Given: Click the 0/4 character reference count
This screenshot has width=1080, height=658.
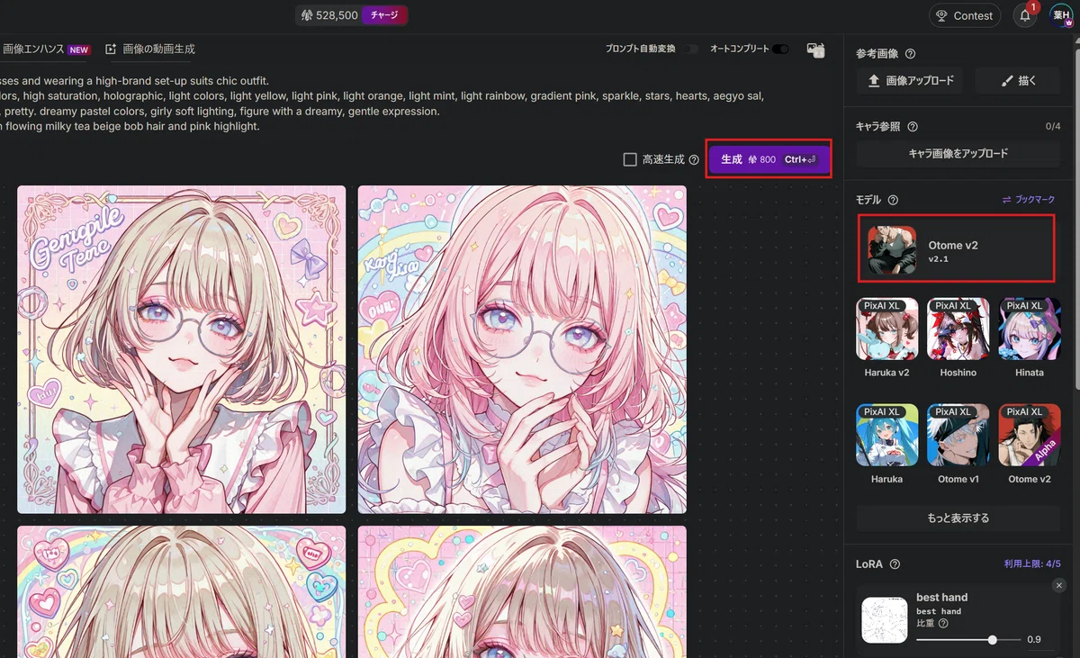Looking at the screenshot, I should [1053, 127].
